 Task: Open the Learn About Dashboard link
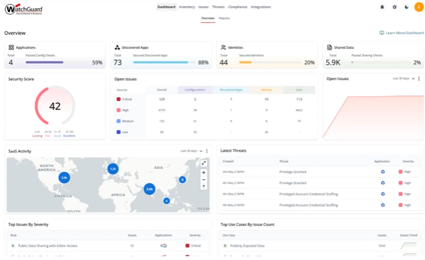[402, 33]
